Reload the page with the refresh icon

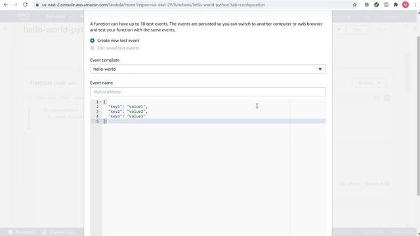[25, 5]
